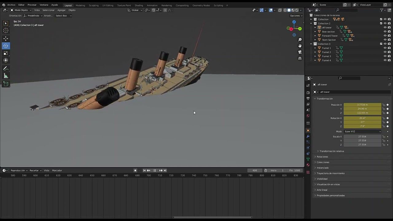Open the Modifiers wrench properties tab

pos(308,136)
